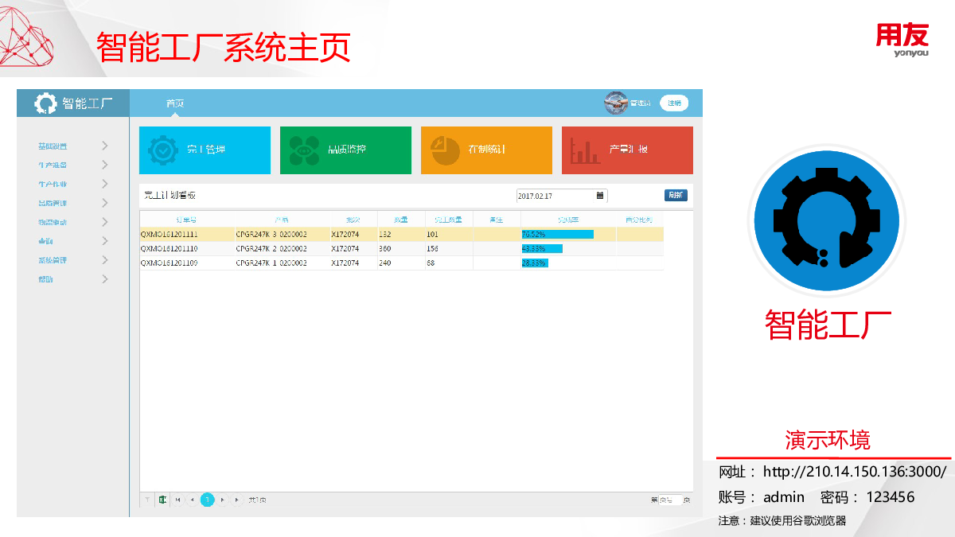The image size is (955, 537).
Task: Click the 智能工厂 gear logo in the header
Action: click(x=45, y=103)
